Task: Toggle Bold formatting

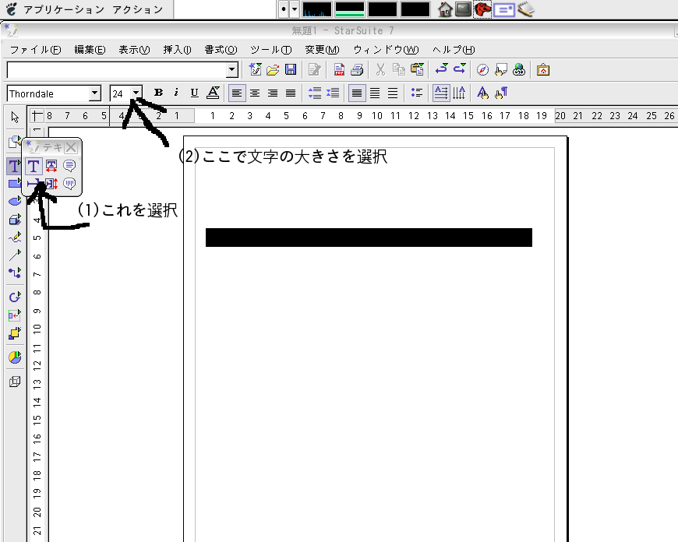Action: pyautogui.click(x=158, y=93)
